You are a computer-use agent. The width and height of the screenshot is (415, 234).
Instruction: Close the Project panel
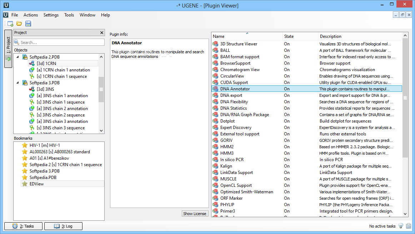102,33
